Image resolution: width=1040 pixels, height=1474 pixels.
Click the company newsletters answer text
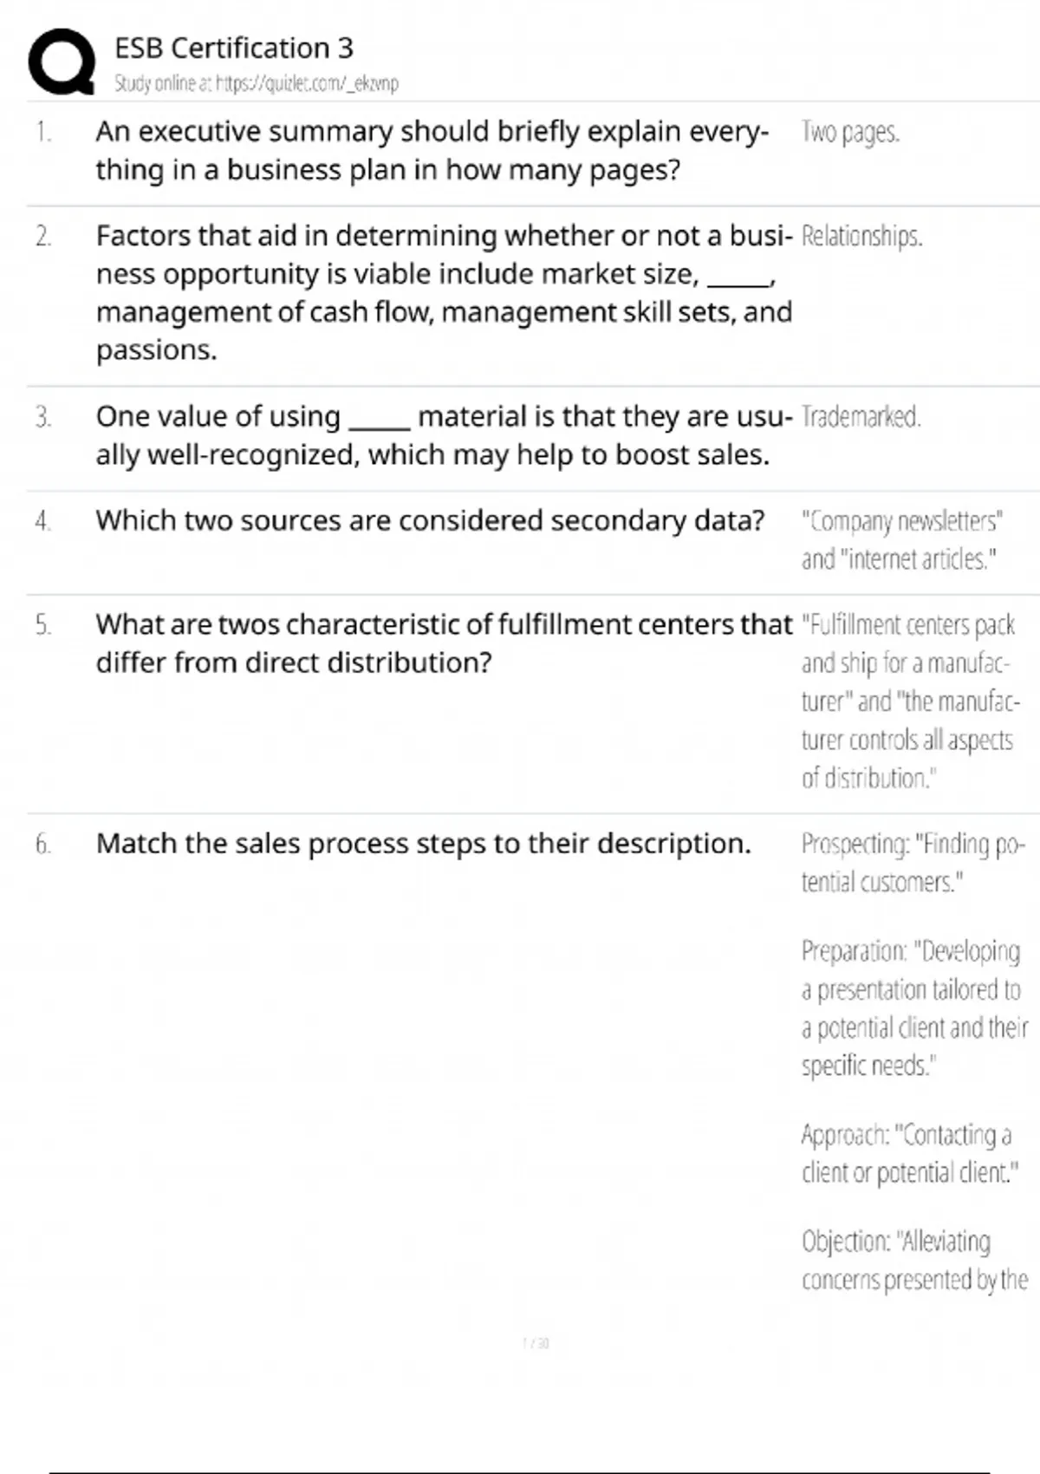(x=901, y=540)
